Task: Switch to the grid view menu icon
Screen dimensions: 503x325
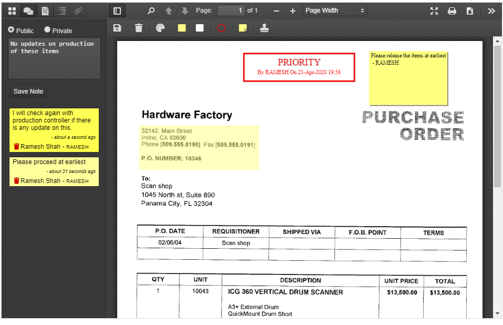Action: (x=12, y=11)
